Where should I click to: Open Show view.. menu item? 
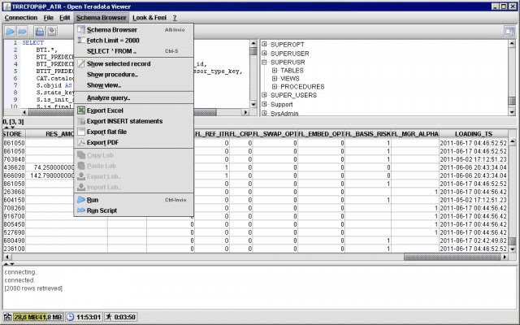tap(133, 85)
